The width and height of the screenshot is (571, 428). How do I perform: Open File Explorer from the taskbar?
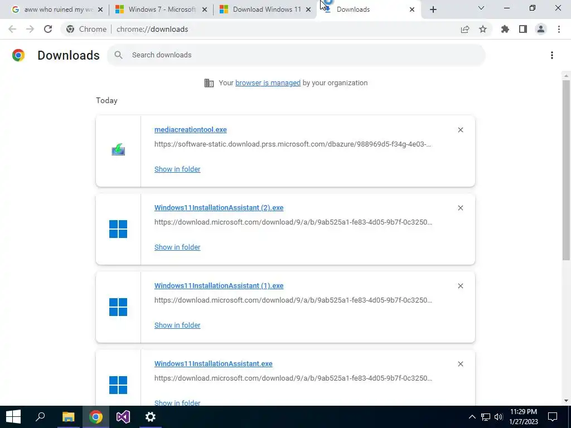pyautogui.click(x=68, y=417)
